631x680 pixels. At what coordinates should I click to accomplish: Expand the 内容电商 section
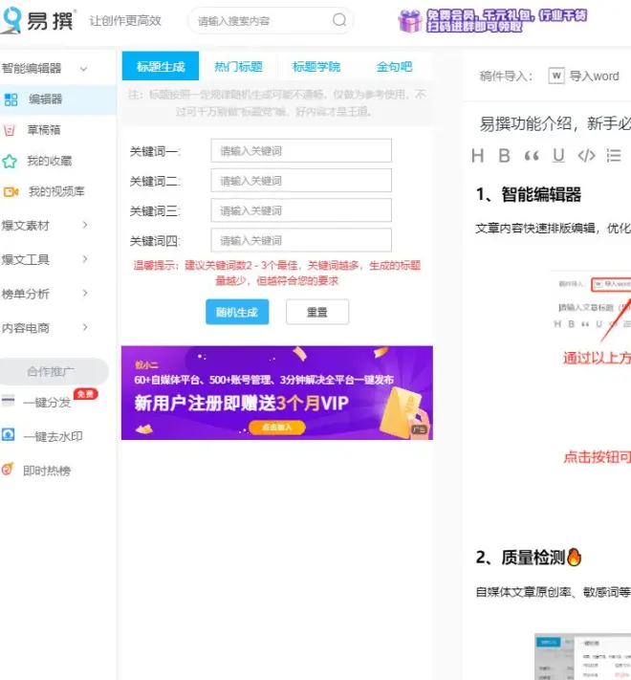tap(85, 327)
